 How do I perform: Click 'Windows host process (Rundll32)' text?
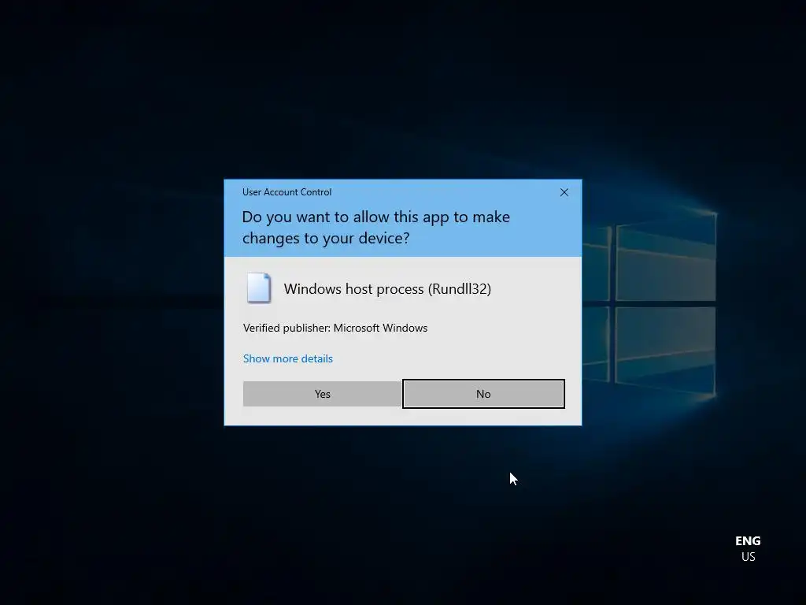click(387, 289)
